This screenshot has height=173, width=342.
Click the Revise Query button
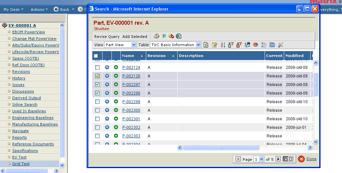tap(107, 37)
